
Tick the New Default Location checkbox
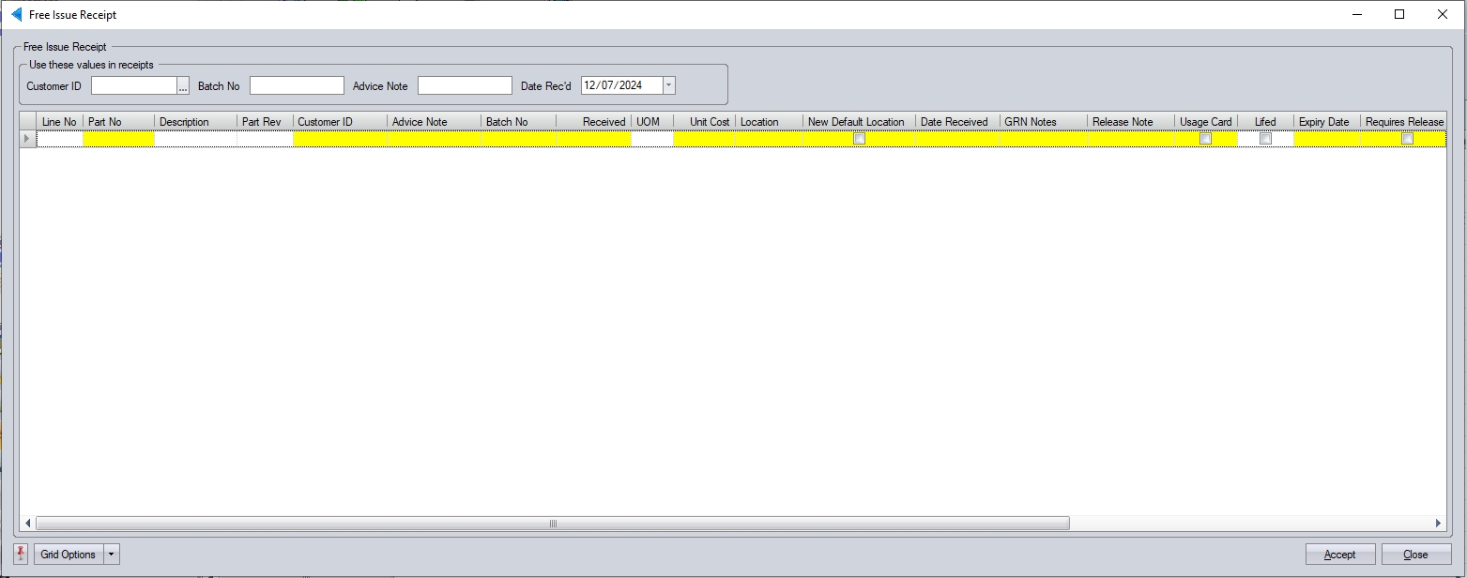[x=859, y=139]
